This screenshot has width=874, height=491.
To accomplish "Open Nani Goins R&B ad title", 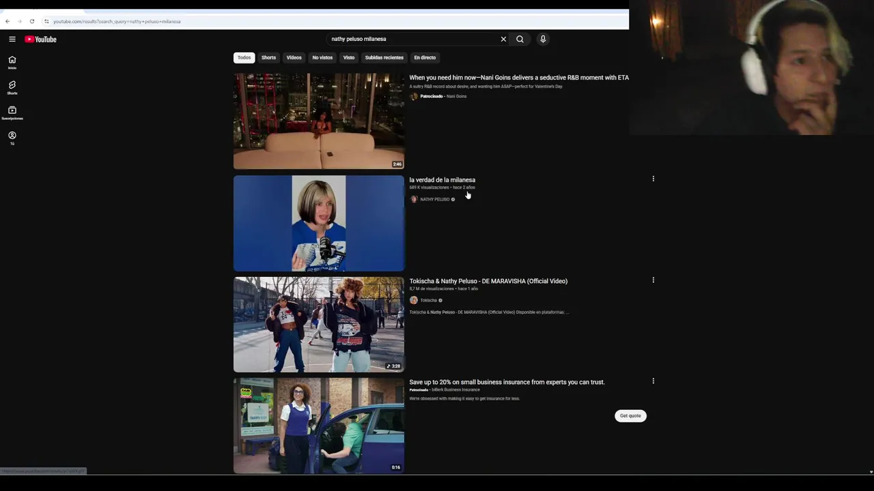I will pyautogui.click(x=519, y=78).
